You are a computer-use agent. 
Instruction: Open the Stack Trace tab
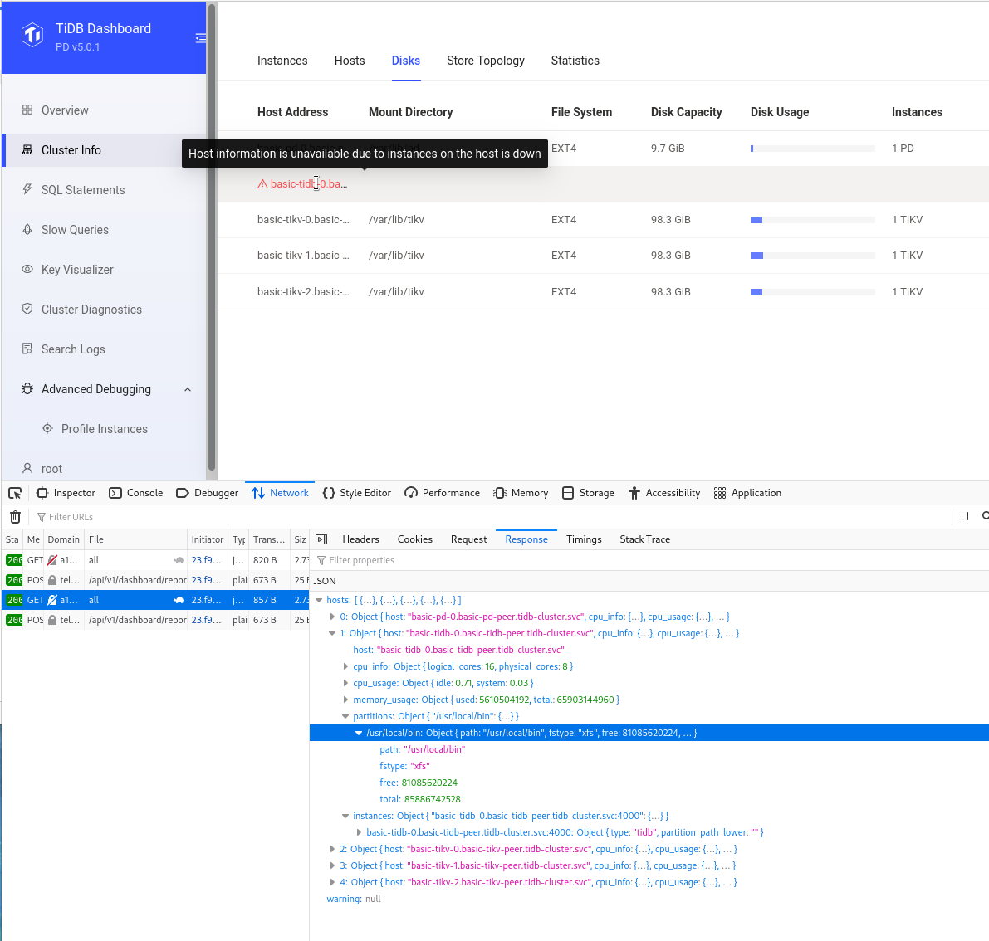644,539
